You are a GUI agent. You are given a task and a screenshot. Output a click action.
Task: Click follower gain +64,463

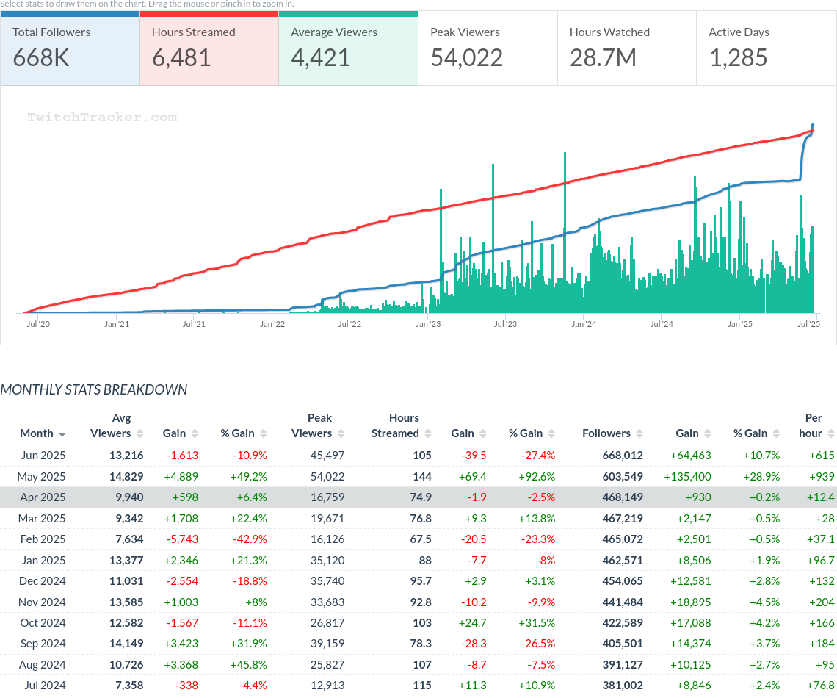[691, 456]
